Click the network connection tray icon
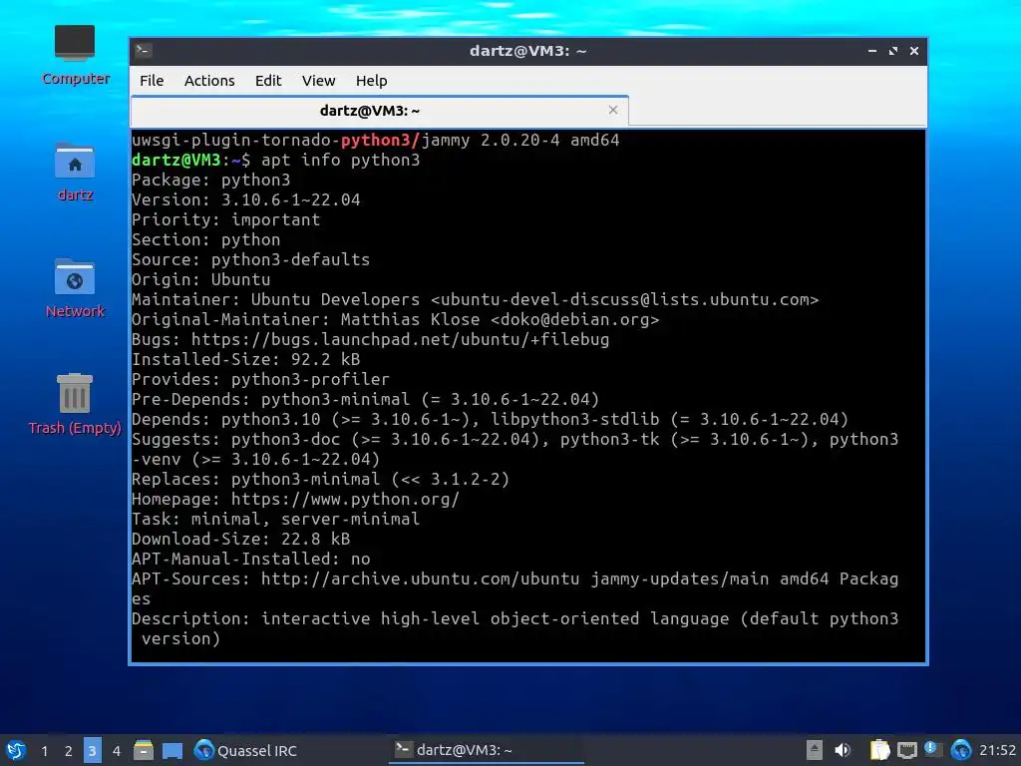The height and width of the screenshot is (766, 1021). [x=907, y=750]
